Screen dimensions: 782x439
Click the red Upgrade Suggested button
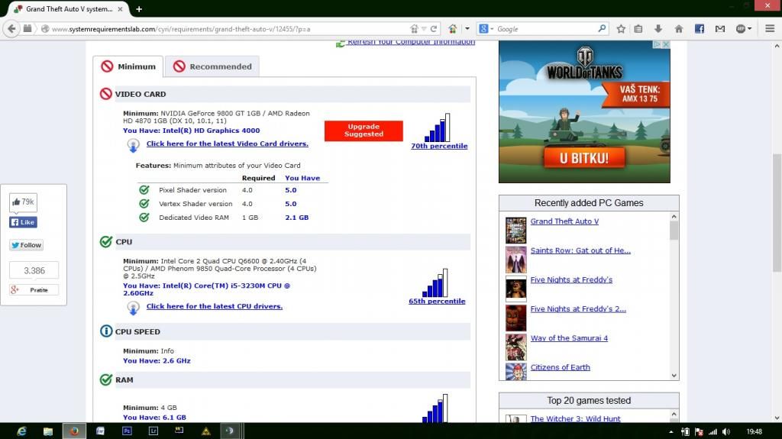click(x=364, y=131)
